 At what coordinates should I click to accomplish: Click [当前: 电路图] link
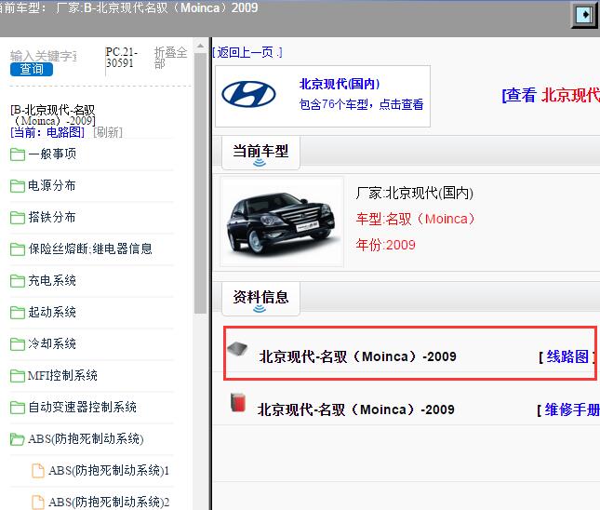[x=47, y=132]
